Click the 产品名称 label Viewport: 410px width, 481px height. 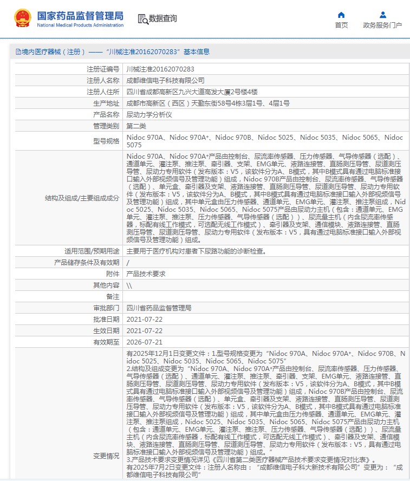(x=106, y=115)
